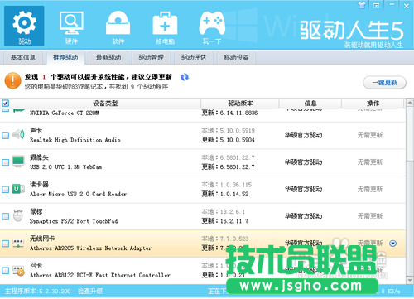Select Atheros AR9285 Wireless Network Adapter text
The height and width of the screenshot is (299, 414).
(x=90, y=248)
